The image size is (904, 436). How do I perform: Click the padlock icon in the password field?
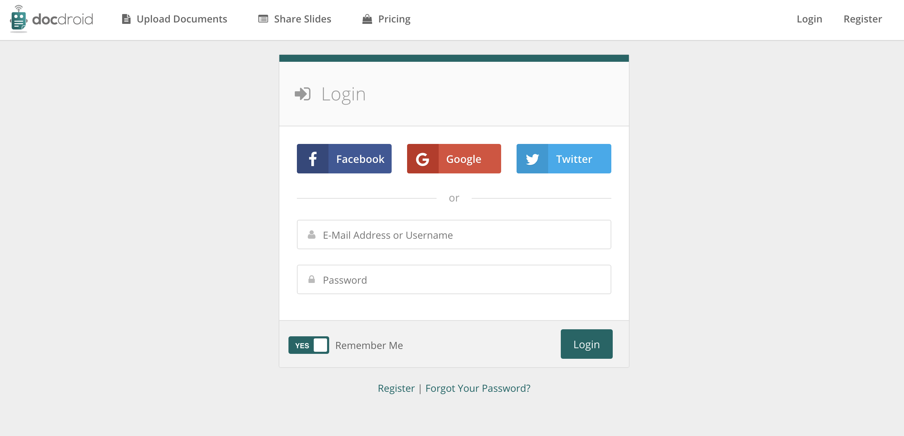[312, 279]
